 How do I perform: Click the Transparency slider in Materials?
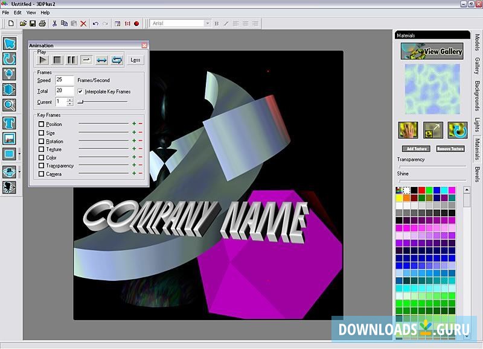[x=432, y=166]
